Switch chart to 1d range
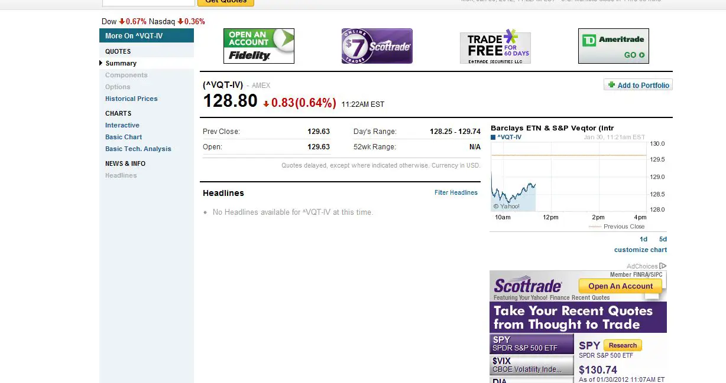726x383 pixels. coord(644,239)
